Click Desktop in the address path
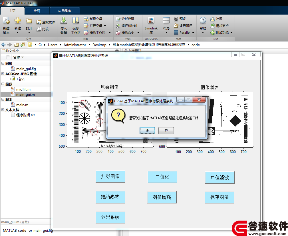The height and width of the screenshot is (236, 288). (99, 45)
